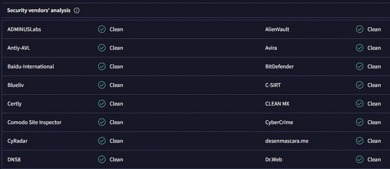Image resolution: width=390 pixels, height=169 pixels.
Task: Click Baidu-International's Clean status icon
Action: [102, 66]
